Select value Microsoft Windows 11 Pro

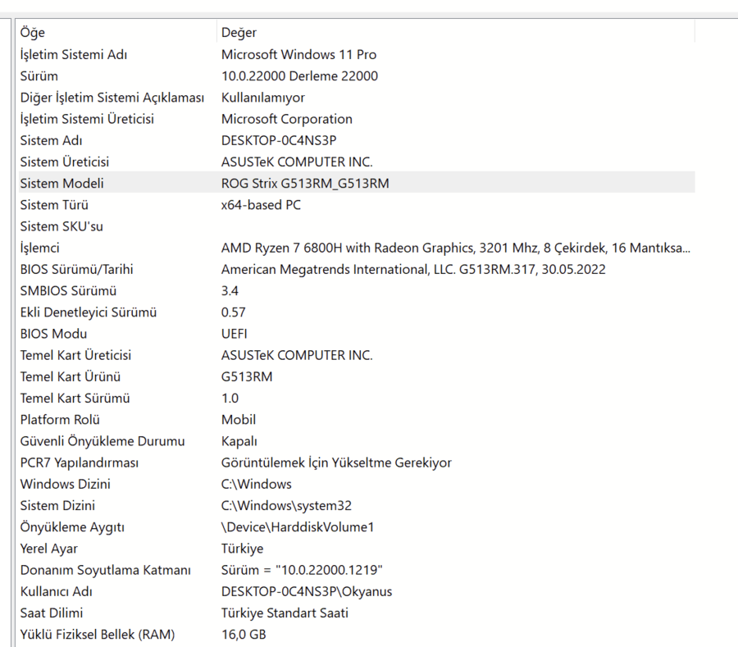[x=298, y=55]
